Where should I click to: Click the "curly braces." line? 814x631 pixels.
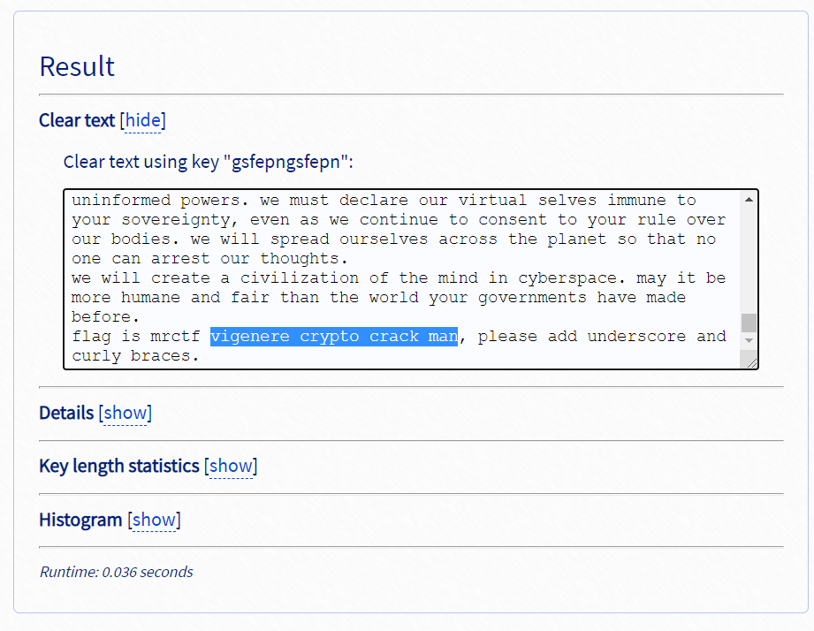click(135, 356)
